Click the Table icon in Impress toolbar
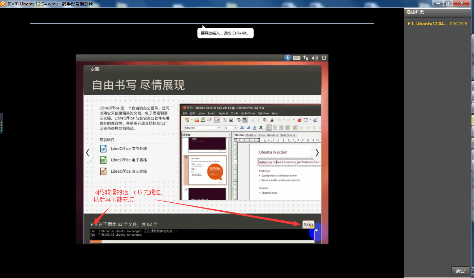474x278 pixels. [x=306, y=120]
